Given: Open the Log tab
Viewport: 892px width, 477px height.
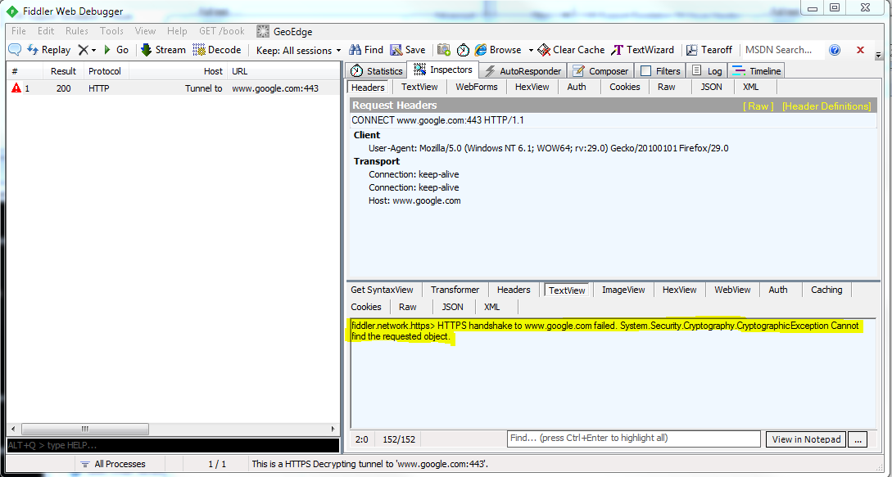Looking at the screenshot, I should [x=707, y=71].
